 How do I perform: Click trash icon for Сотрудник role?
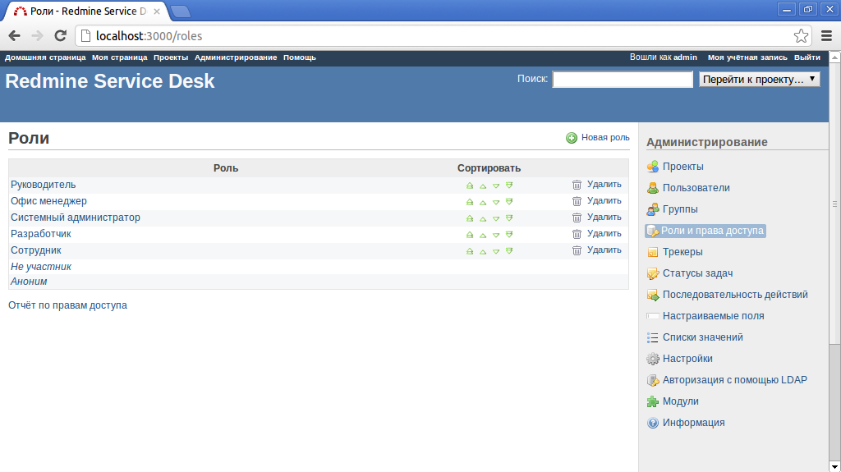click(577, 250)
